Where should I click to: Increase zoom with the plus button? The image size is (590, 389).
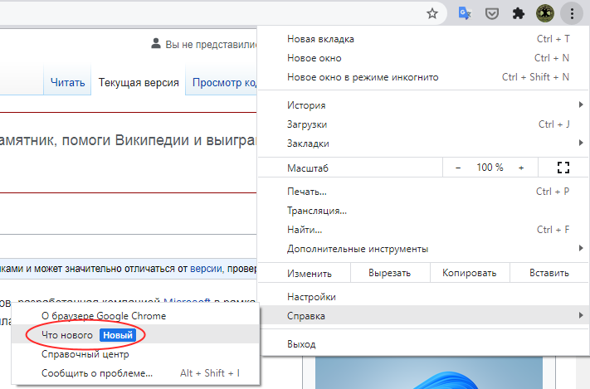click(x=521, y=168)
